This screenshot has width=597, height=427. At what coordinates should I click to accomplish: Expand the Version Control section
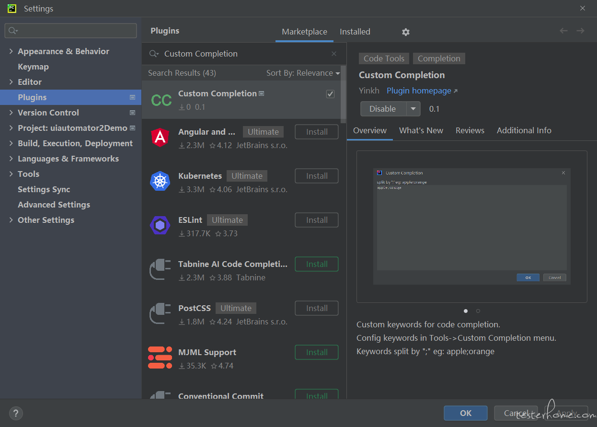point(11,113)
